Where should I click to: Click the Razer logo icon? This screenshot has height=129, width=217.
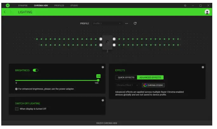point(8,5)
